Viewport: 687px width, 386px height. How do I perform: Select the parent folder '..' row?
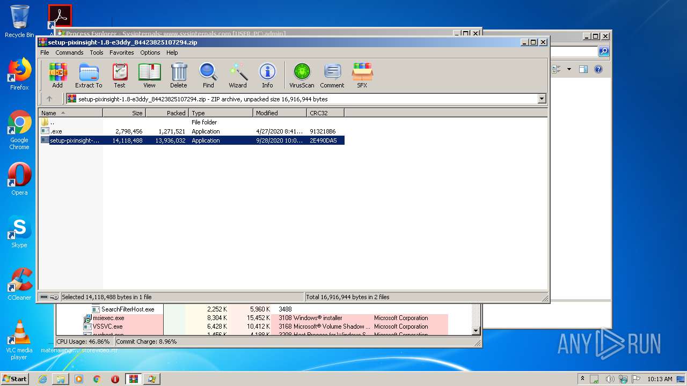click(x=192, y=122)
